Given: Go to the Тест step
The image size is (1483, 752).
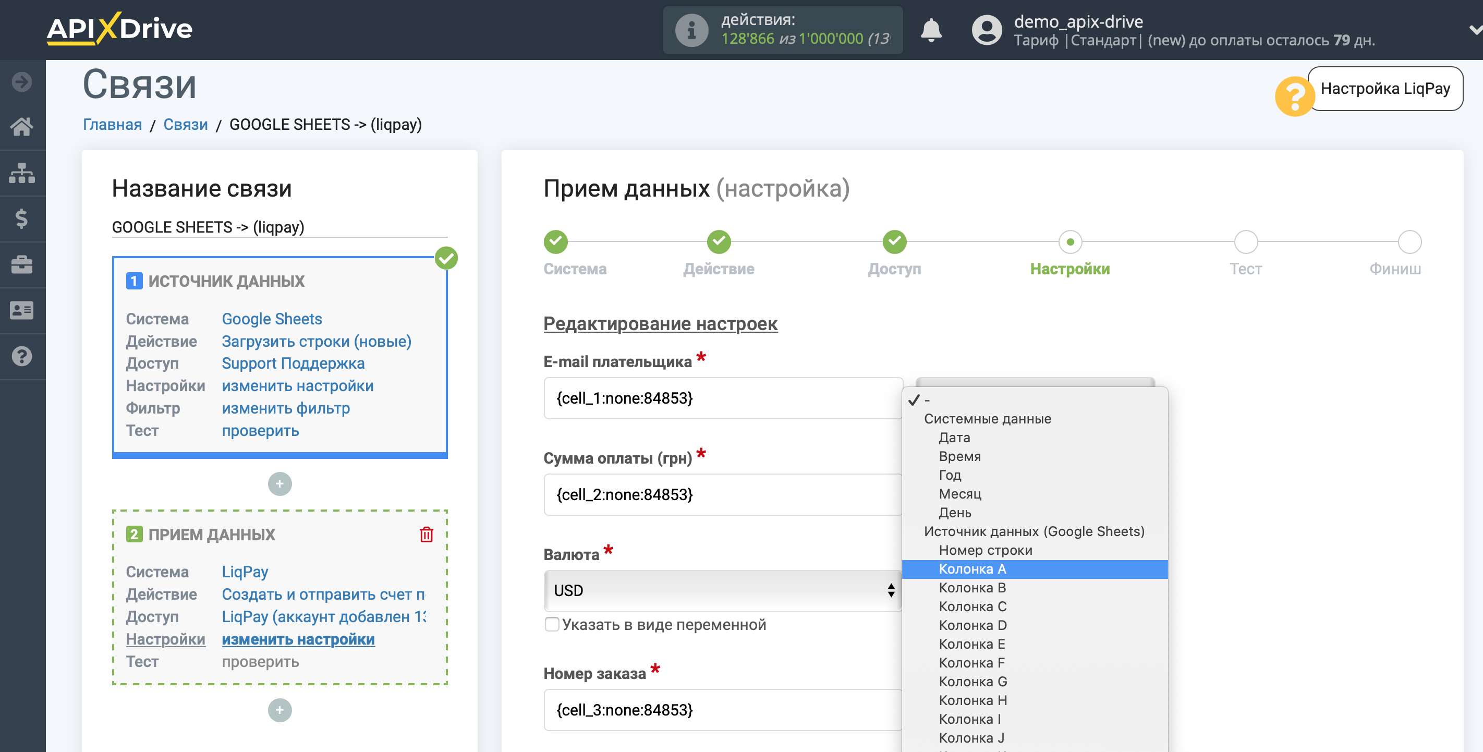Looking at the screenshot, I should click(1246, 242).
